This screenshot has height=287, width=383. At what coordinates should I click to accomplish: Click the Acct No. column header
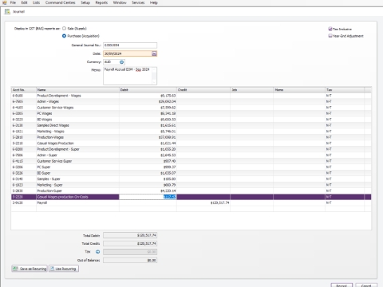click(x=24, y=90)
